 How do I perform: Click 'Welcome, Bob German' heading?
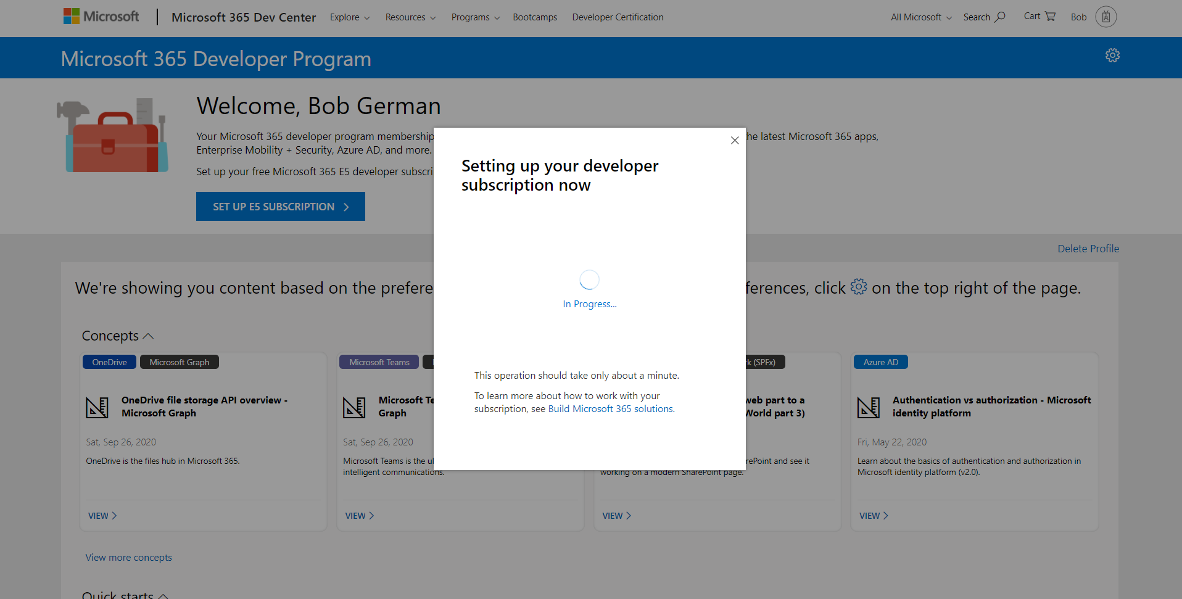pyautogui.click(x=318, y=106)
